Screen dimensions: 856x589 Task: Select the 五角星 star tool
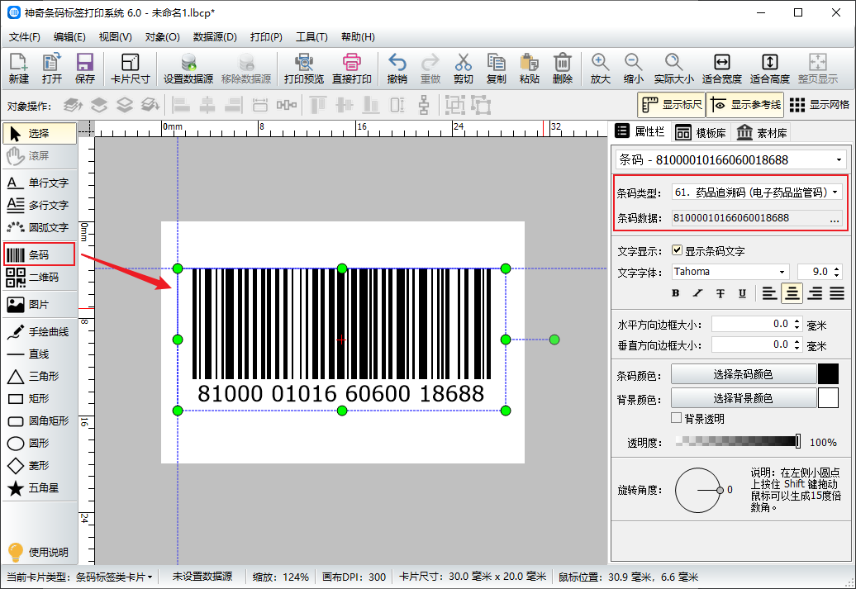tap(40, 488)
